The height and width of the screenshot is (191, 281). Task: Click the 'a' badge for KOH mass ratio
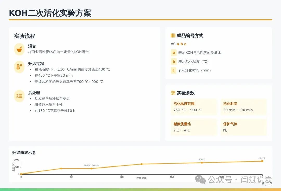point(174,53)
